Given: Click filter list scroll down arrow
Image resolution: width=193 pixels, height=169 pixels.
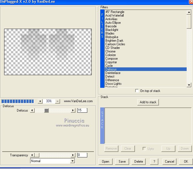Looking at the screenshot, I should point(189,85).
